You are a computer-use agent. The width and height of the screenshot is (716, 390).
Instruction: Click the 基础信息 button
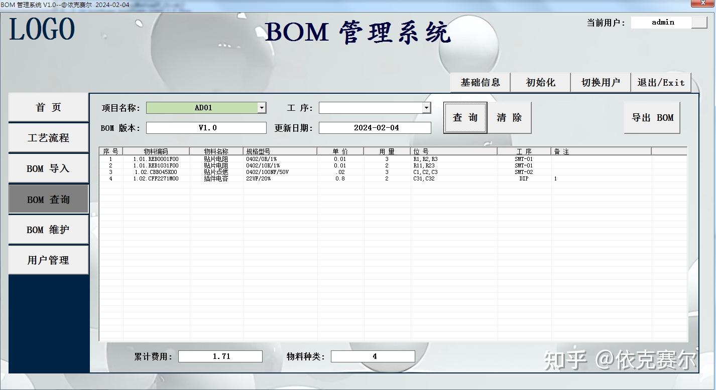point(480,82)
